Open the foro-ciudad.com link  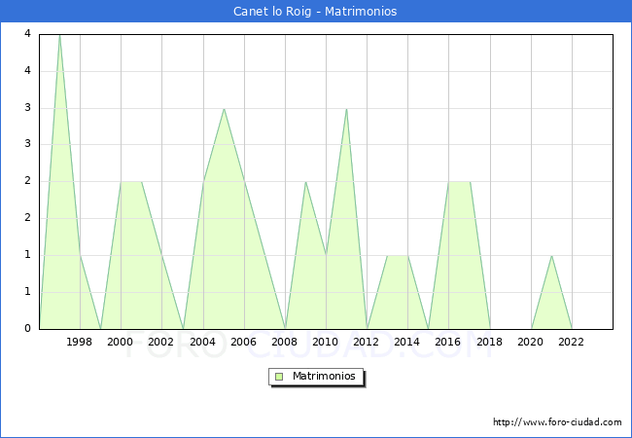pos(557,422)
